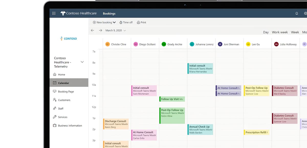This screenshot has height=148, width=307.
Task: Click Lee Gu's LG avatar
Action: (248, 44)
